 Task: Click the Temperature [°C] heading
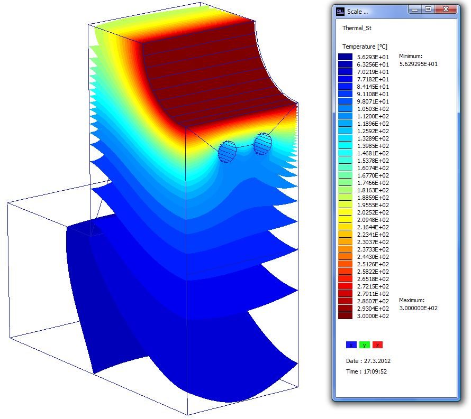(x=365, y=46)
